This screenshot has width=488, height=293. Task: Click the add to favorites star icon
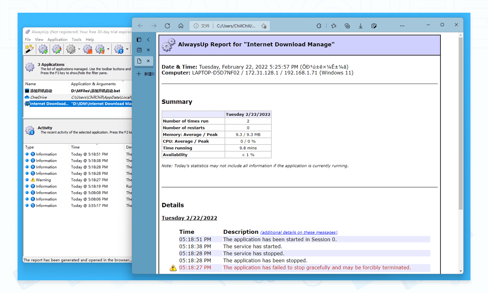264,26
